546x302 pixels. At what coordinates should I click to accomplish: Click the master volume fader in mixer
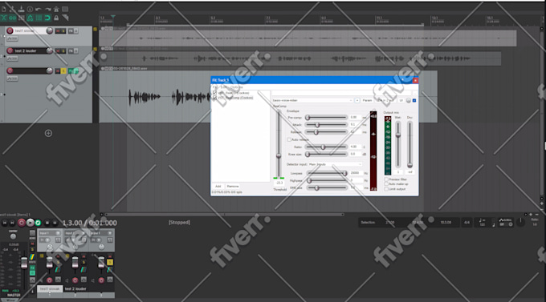24,263
